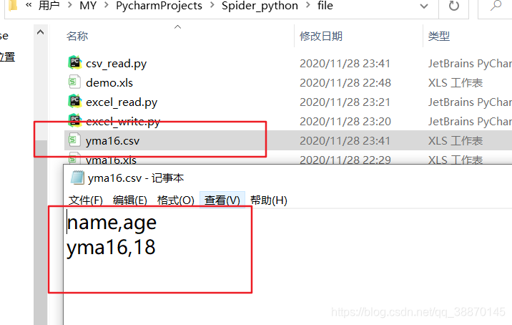Click the folder icon in the address bar
Screen dimensions: 512x325
click(12, 5)
